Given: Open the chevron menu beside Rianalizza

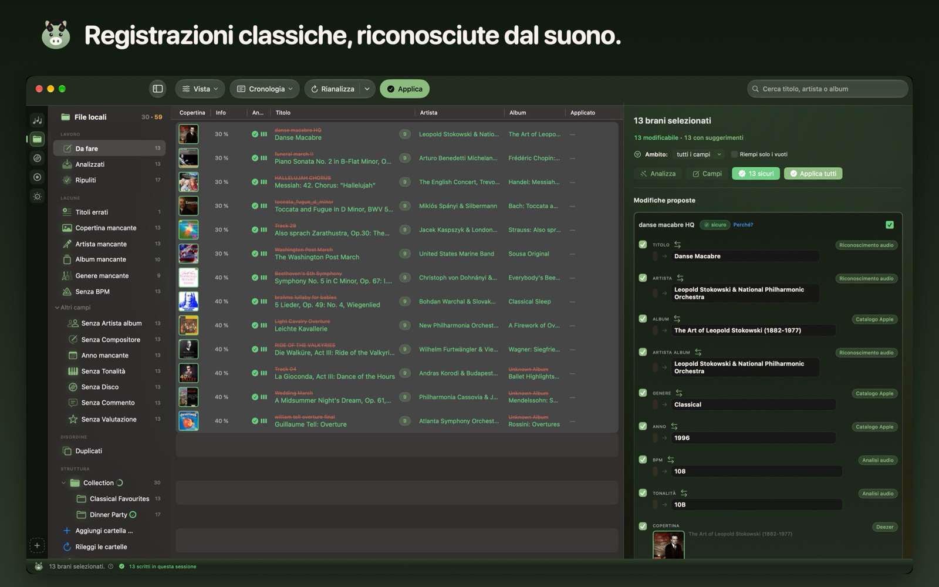Looking at the screenshot, I should coord(367,89).
